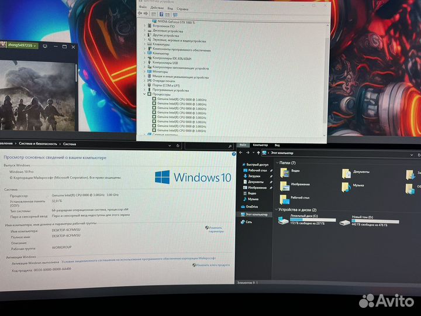The height and width of the screenshot is (316, 421).
Task: Select Быстрый доступ in Explorer sidebar
Action: click(255, 164)
